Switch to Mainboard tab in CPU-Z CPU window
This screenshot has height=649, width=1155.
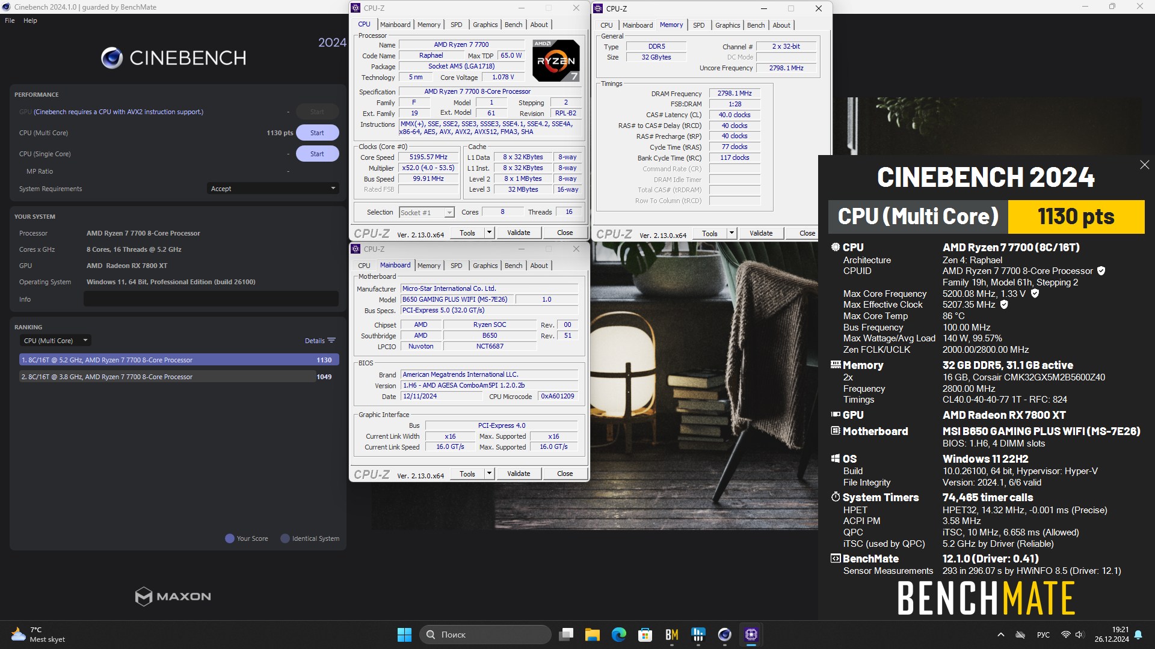click(x=395, y=25)
